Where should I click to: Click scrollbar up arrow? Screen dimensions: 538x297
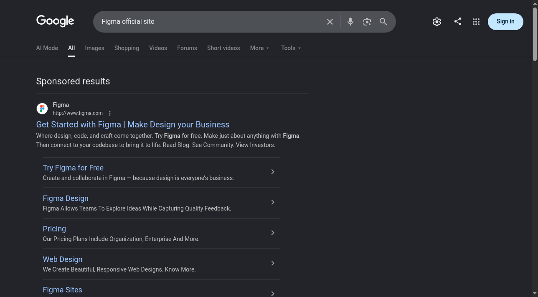coord(535,3)
